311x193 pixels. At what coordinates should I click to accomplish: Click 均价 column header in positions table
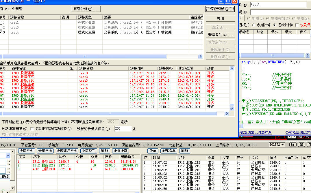tap(66, 157)
